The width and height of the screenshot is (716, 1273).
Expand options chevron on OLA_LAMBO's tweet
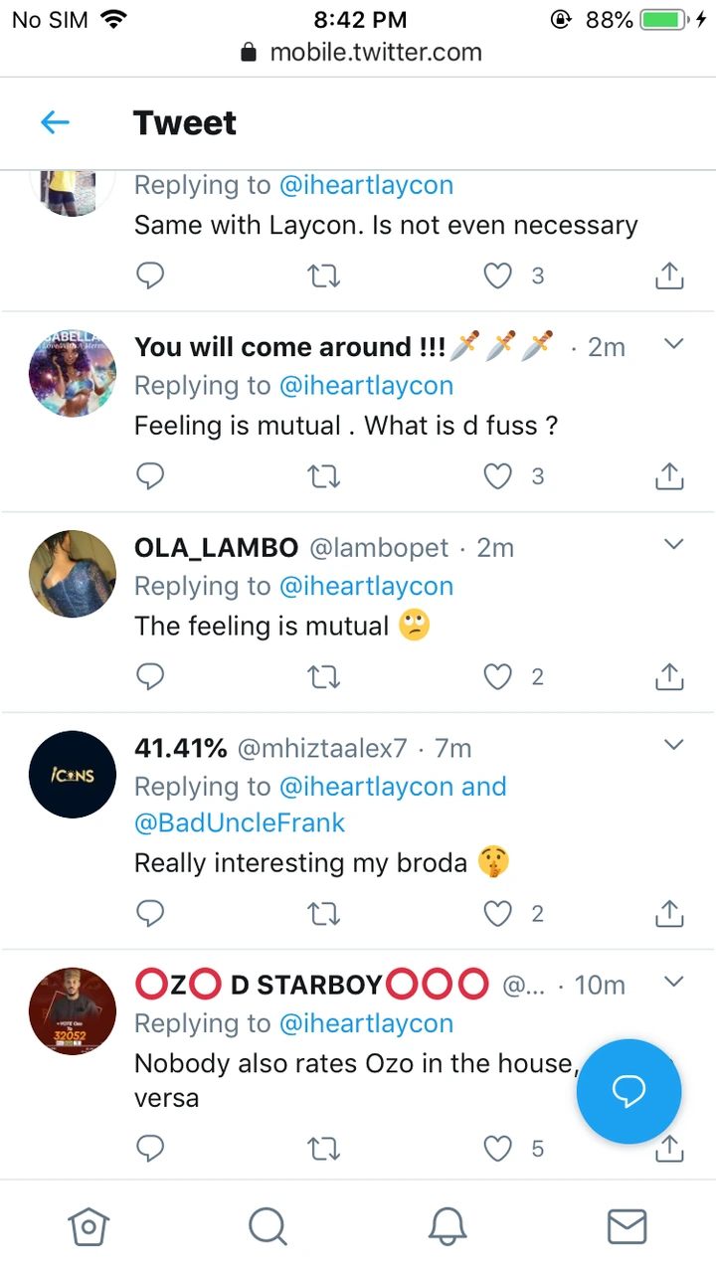tap(673, 545)
